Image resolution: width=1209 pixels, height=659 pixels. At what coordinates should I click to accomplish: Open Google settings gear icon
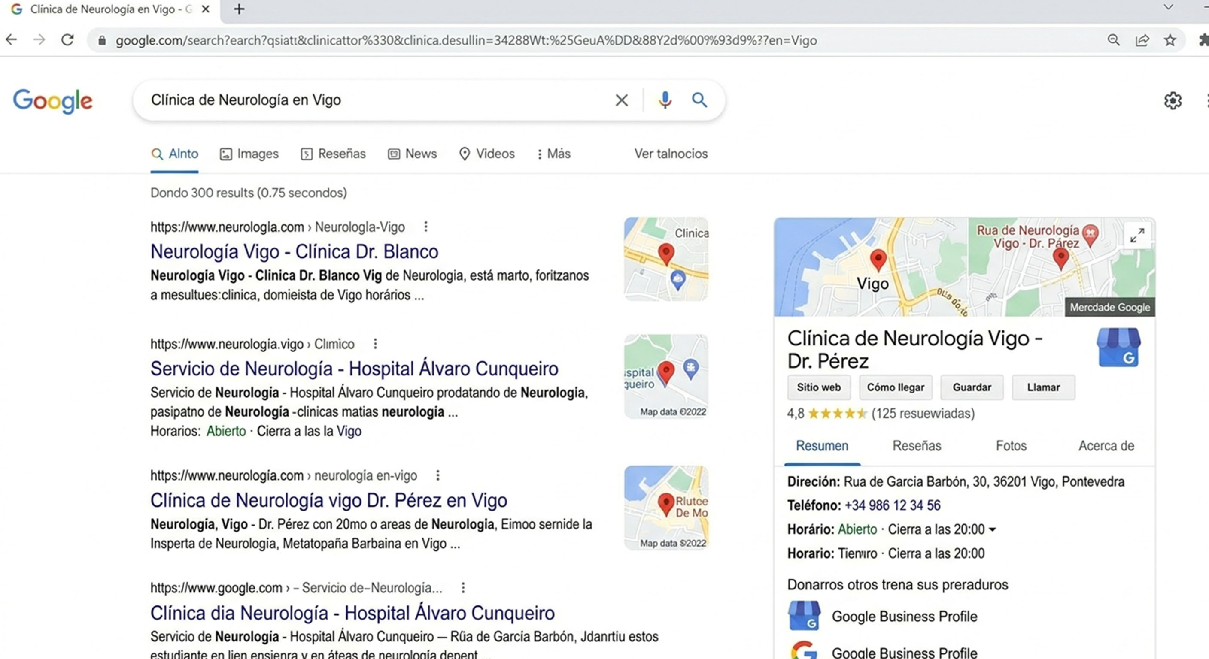point(1173,100)
